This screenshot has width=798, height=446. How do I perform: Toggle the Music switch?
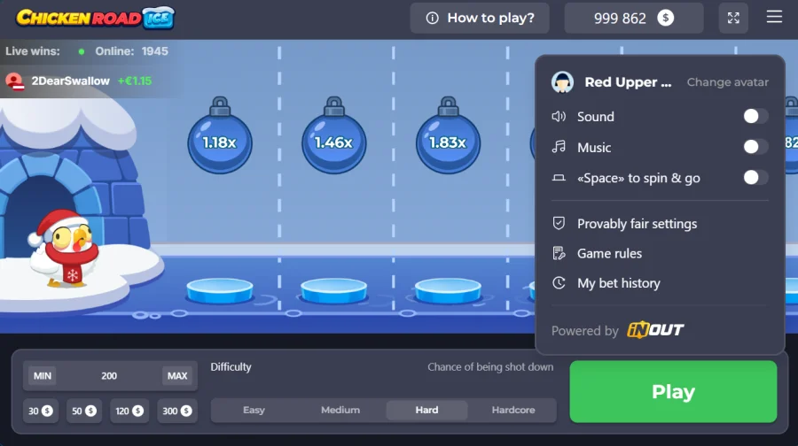click(x=755, y=147)
